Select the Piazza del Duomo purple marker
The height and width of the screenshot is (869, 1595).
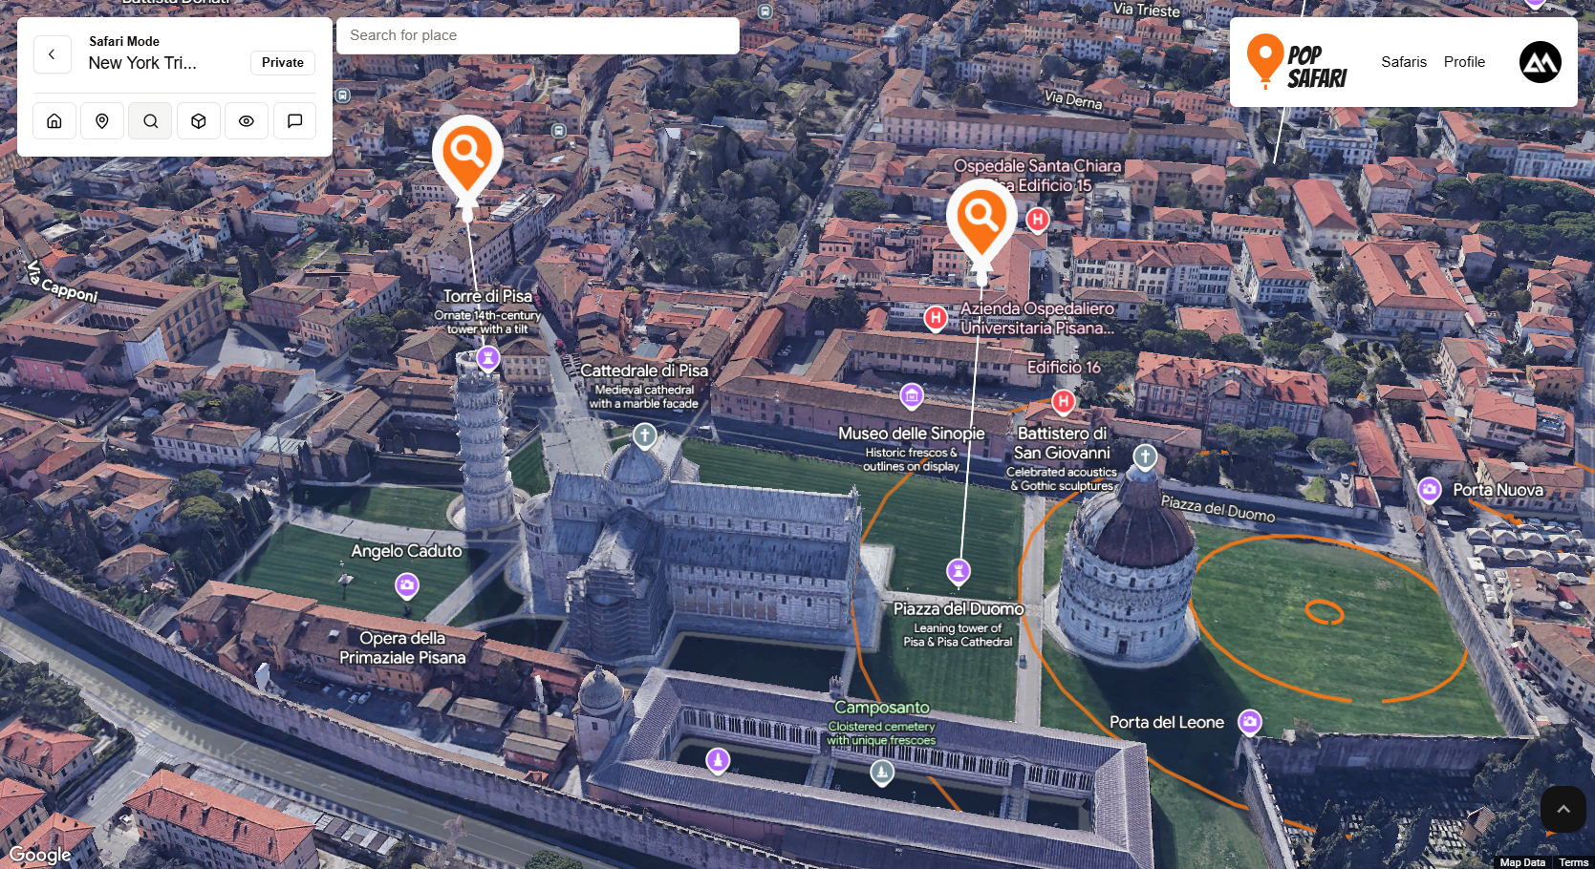[958, 571]
